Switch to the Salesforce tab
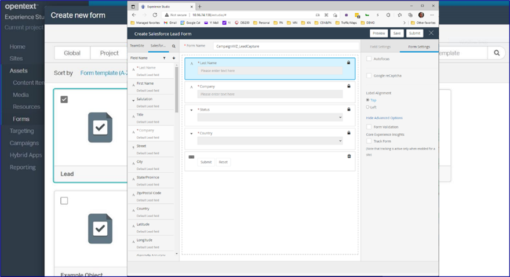This screenshot has width=510, height=277. [158, 46]
